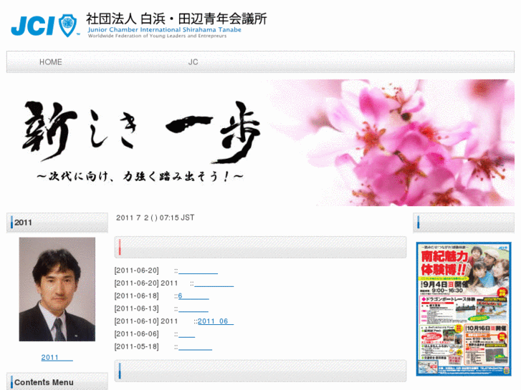Screen dimensions: 521x390
Task: Click the president portrait photo
Action: click(x=57, y=289)
